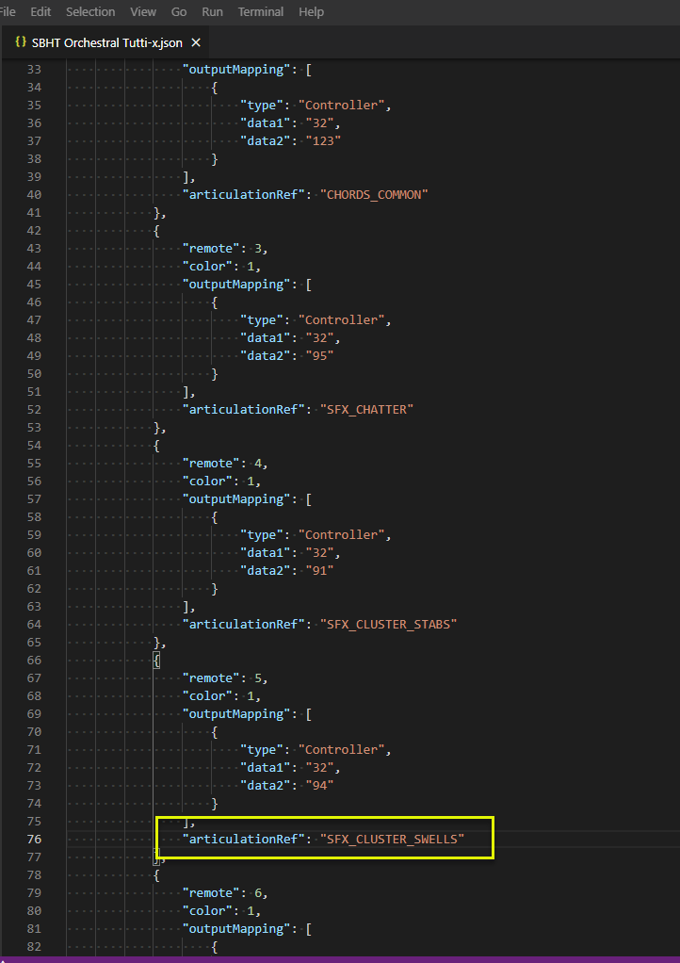
Task: Open the Terminal menu
Action: click(261, 11)
